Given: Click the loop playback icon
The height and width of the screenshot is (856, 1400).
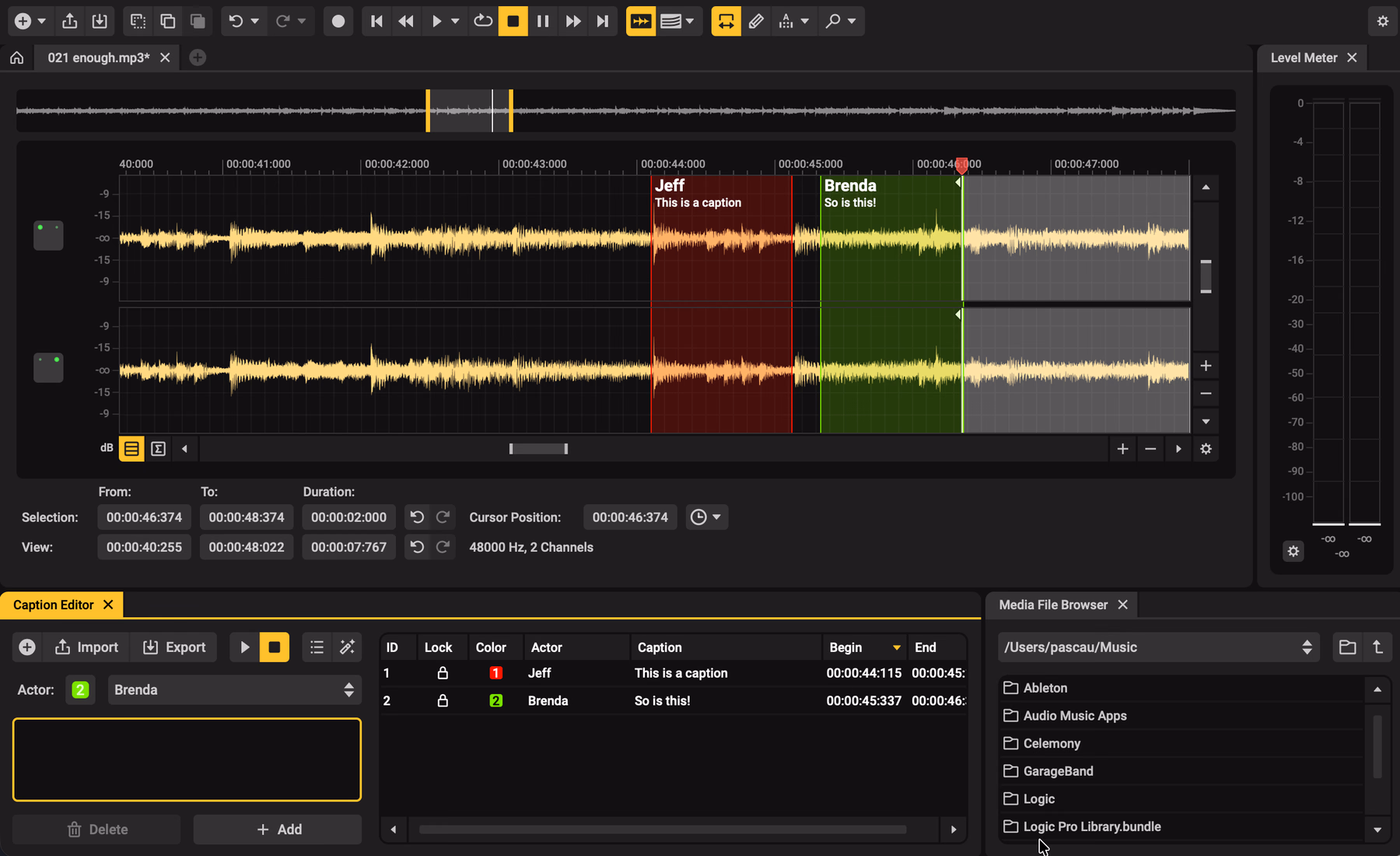Looking at the screenshot, I should (483, 21).
